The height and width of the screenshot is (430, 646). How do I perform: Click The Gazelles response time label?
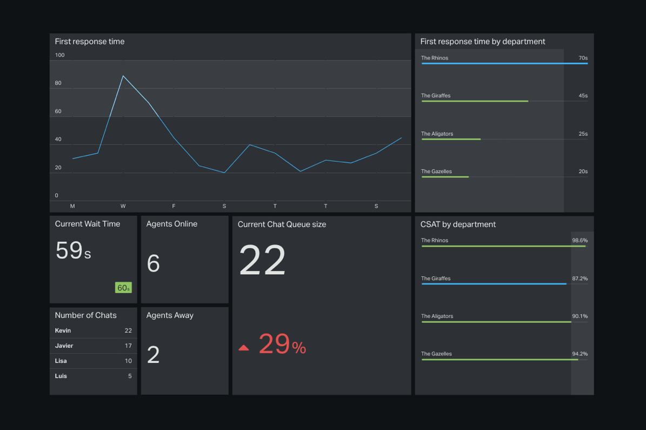(x=436, y=171)
